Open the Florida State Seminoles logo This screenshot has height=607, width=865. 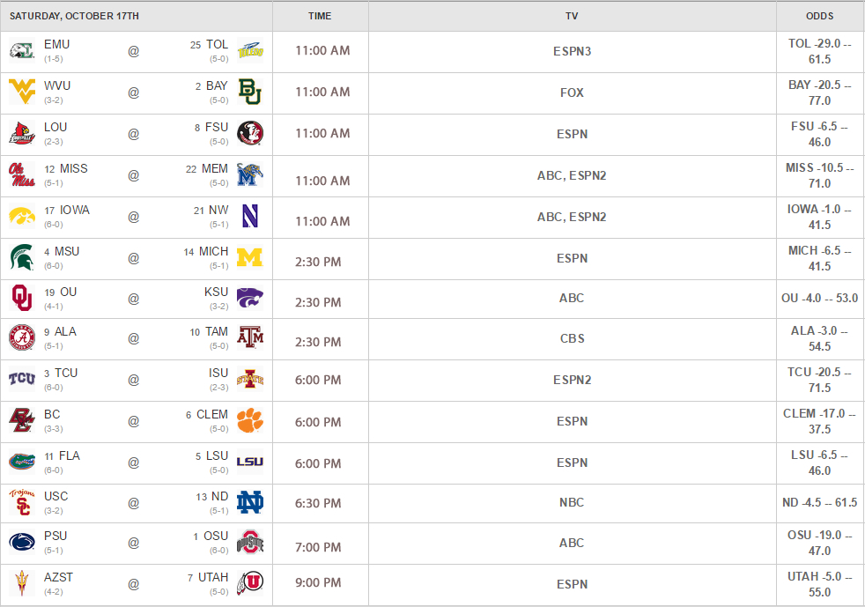[x=250, y=133]
